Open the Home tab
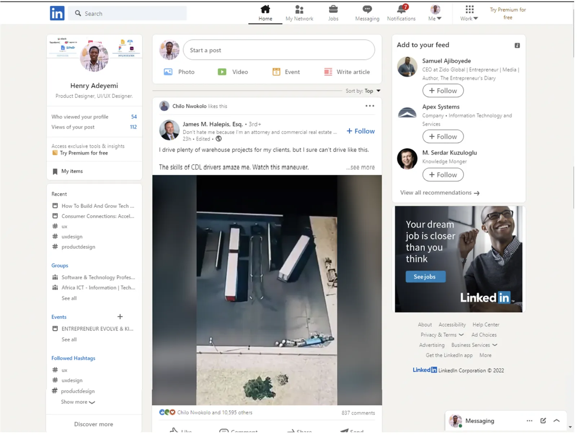The width and height of the screenshot is (577, 436). coord(265,13)
